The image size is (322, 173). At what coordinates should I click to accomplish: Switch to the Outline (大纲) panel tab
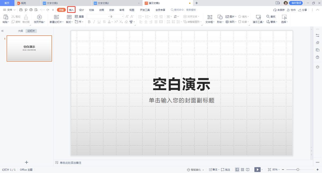(x=20, y=31)
